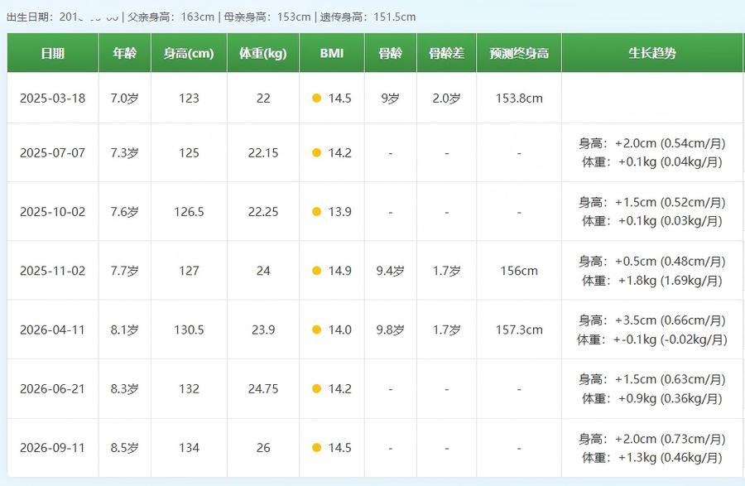The height and width of the screenshot is (486, 745).
Task: Click the yellow BMI dot in 2026-06-21 row
Action: [x=316, y=389]
